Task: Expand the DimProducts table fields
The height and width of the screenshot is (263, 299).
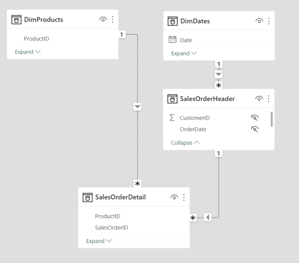Action: point(28,52)
